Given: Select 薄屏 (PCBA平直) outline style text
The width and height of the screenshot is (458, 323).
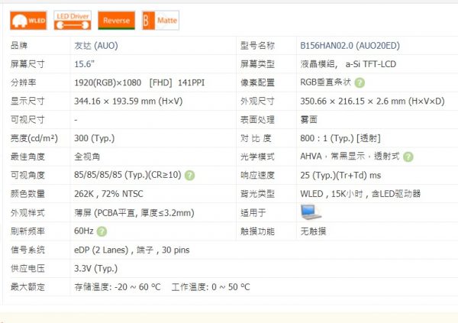Looking at the screenshot, I should pos(134,213).
